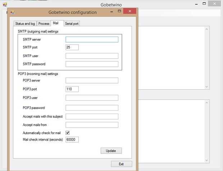Click the POP3 user text box
This screenshot has height=171, width=223.
point(92,98)
